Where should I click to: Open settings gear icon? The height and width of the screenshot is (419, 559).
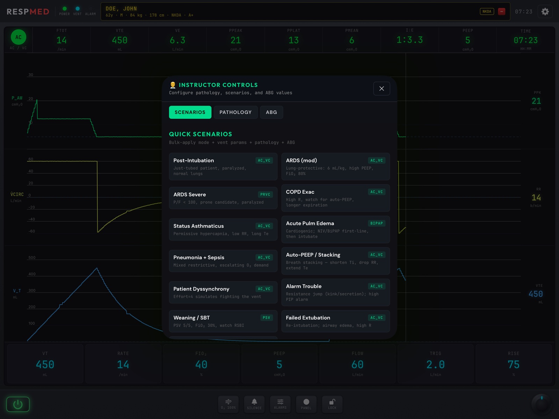[x=545, y=12]
